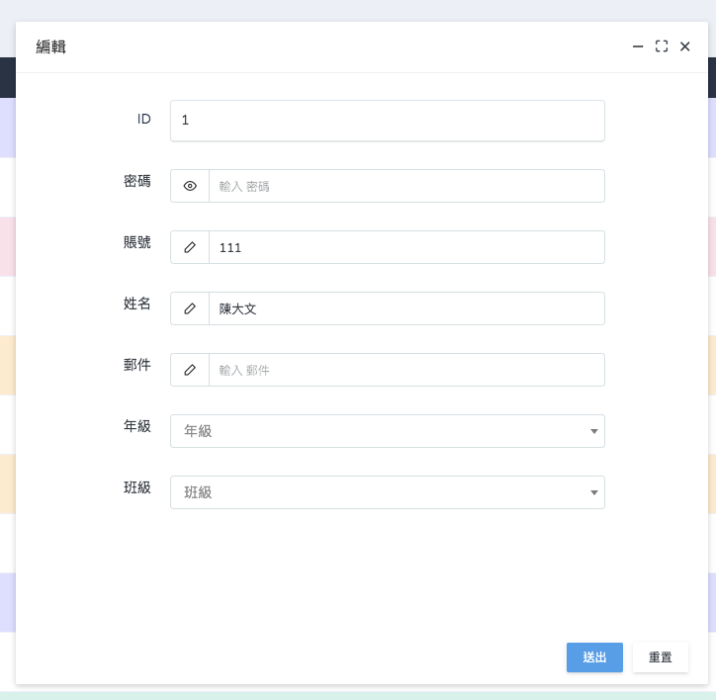Focus the ID input field

(x=388, y=121)
